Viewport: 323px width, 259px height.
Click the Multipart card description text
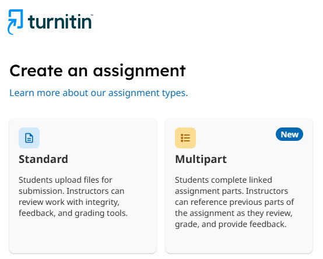coord(234,202)
